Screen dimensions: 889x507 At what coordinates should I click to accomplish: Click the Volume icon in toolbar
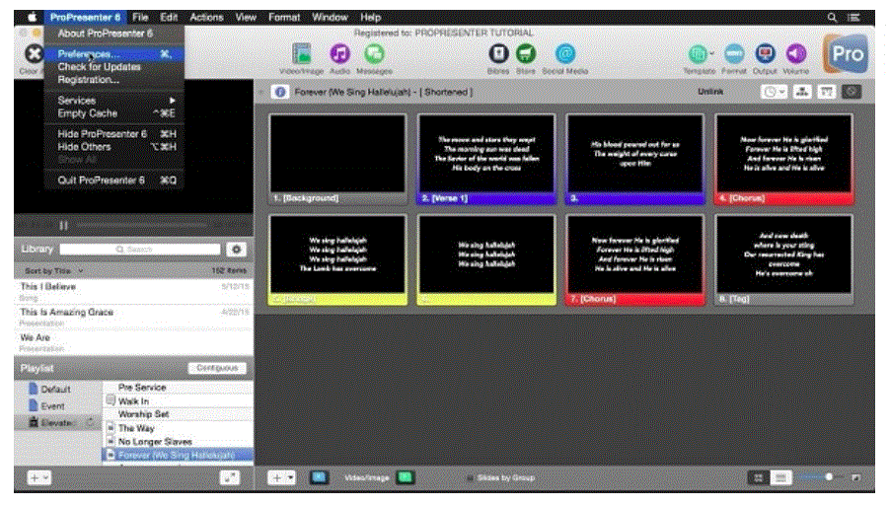[x=795, y=54]
